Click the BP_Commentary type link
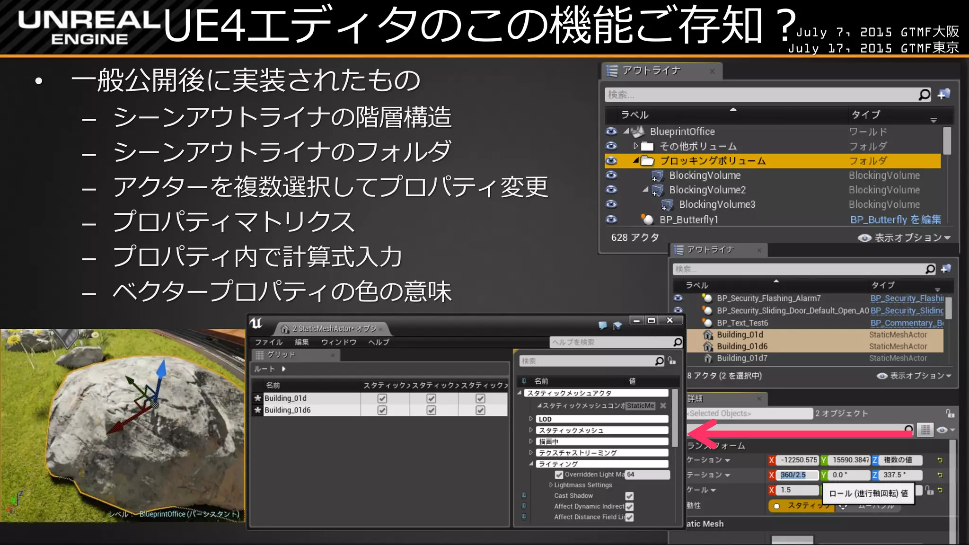 pyautogui.click(x=907, y=323)
